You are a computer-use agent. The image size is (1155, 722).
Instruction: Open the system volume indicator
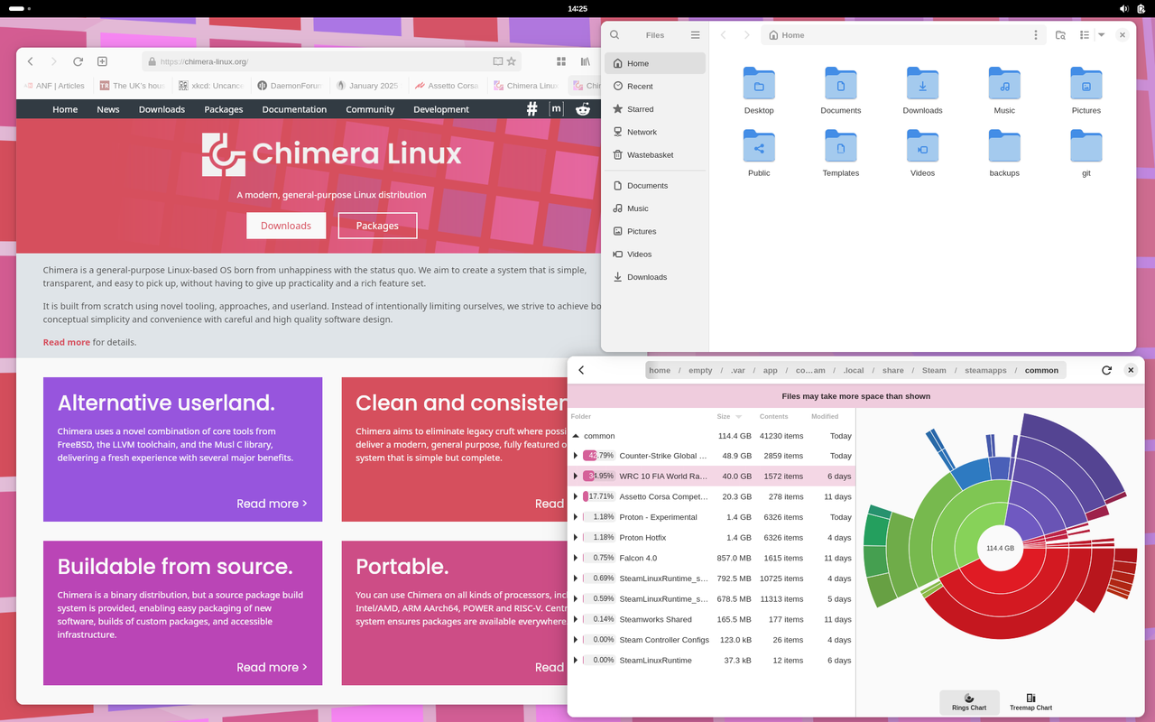[x=1123, y=8]
